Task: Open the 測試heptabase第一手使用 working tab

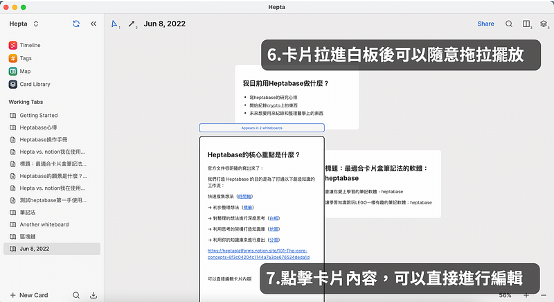Action: click(x=53, y=200)
